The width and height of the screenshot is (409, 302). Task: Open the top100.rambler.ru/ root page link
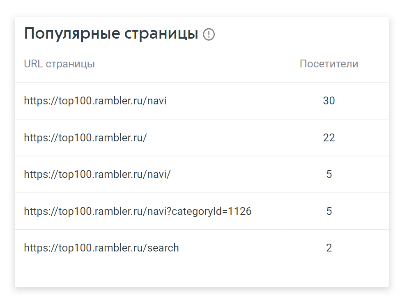tap(85, 138)
